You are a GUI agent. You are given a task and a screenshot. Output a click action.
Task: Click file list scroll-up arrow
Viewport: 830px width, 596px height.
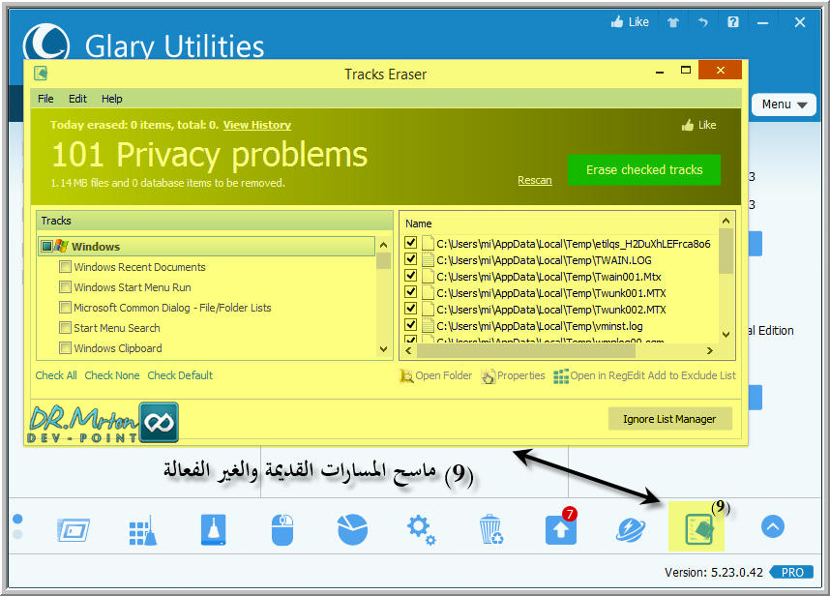[726, 221]
